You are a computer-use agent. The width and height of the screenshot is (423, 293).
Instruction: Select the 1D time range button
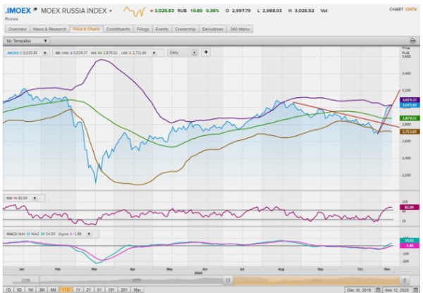8,289
